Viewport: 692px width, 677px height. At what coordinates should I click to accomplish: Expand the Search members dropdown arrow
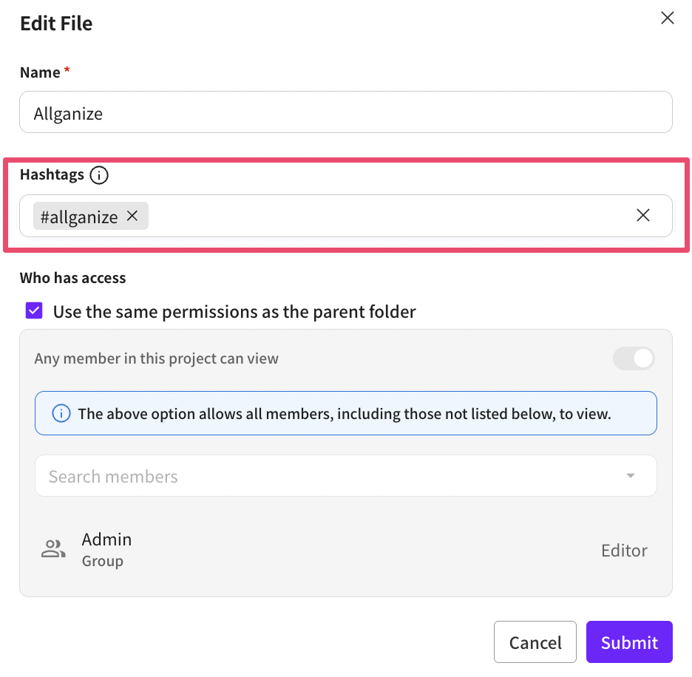631,476
